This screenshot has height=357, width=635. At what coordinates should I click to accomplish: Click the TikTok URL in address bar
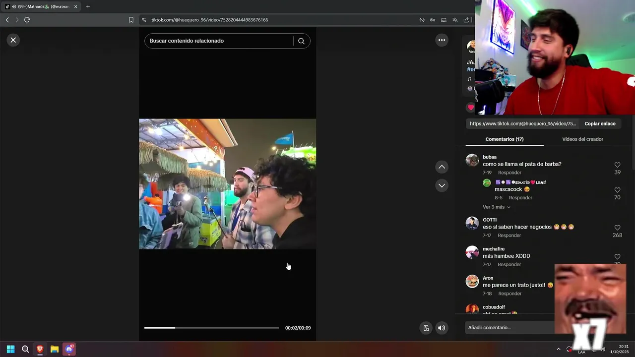tap(210, 20)
